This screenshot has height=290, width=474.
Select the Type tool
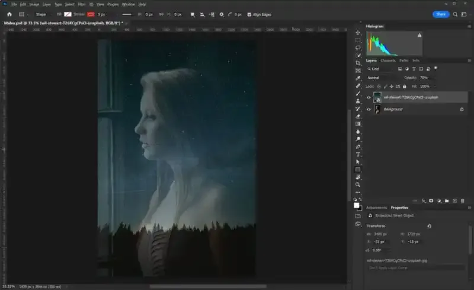(358, 154)
